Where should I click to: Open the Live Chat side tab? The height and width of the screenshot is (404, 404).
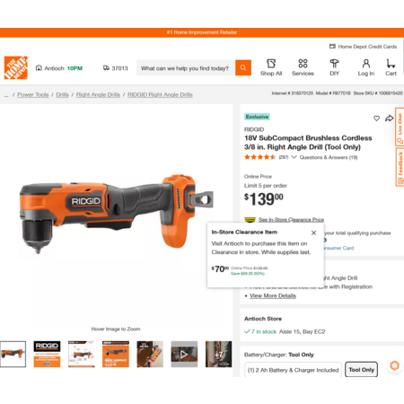[400, 127]
